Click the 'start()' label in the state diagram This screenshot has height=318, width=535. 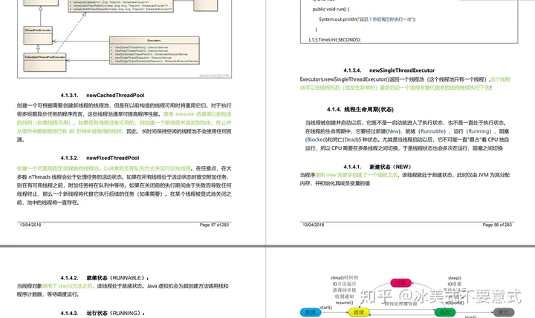pos(326,308)
